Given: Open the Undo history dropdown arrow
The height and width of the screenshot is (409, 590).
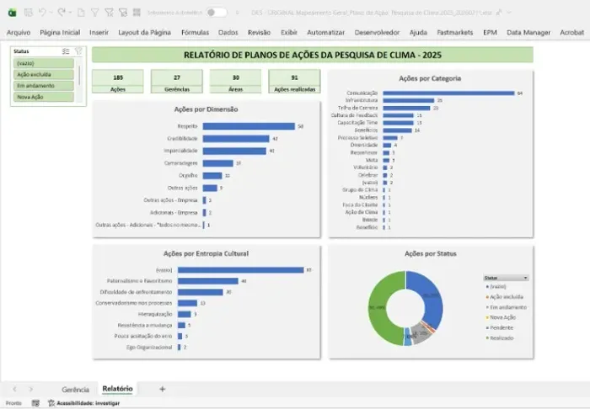Looking at the screenshot, I should (51, 13).
